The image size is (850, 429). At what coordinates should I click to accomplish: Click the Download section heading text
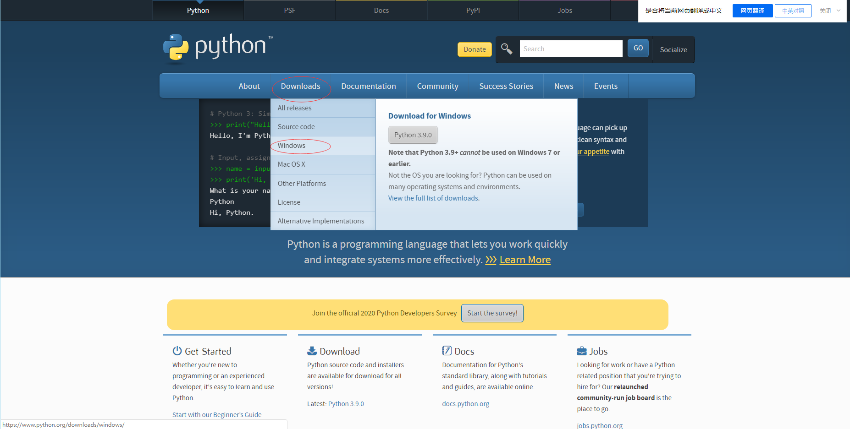point(340,352)
